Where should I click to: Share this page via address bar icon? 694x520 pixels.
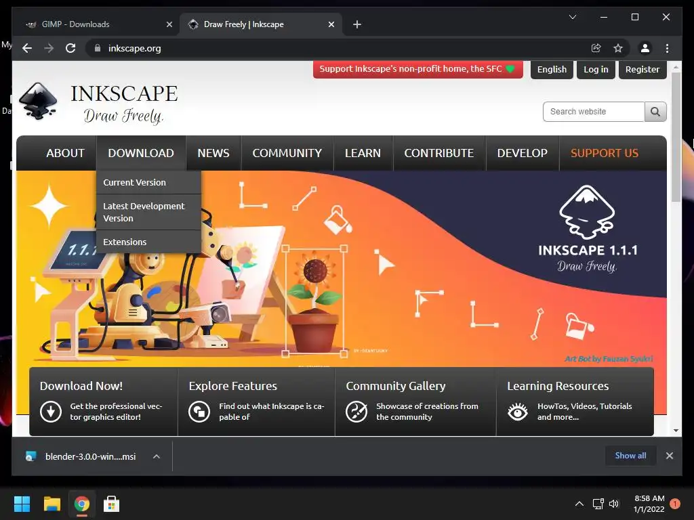(x=596, y=48)
